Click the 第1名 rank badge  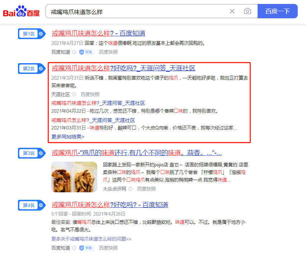click(x=32, y=34)
